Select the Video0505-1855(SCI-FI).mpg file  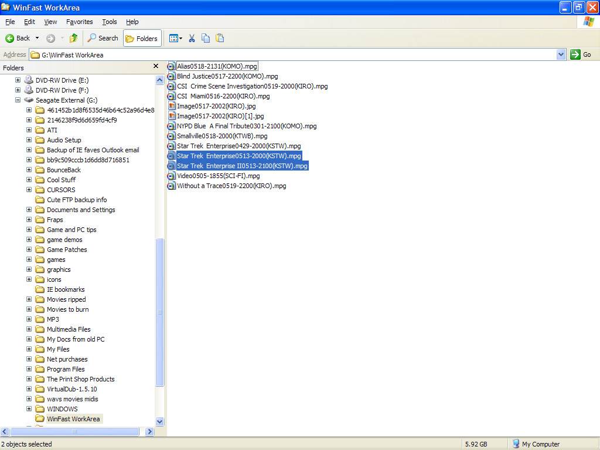(218, 176)
